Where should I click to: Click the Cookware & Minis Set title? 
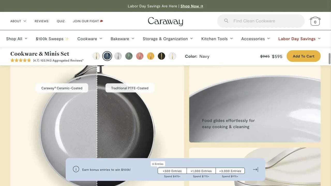click(40, 54)
